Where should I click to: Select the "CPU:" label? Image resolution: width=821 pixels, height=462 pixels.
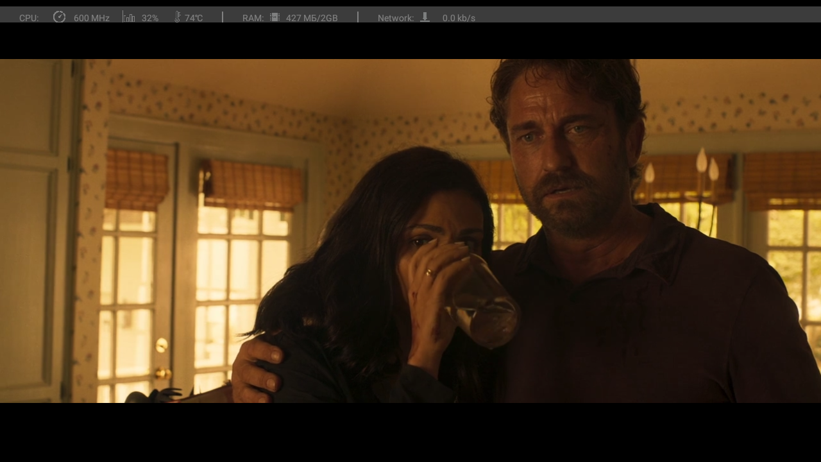point(29,18)
